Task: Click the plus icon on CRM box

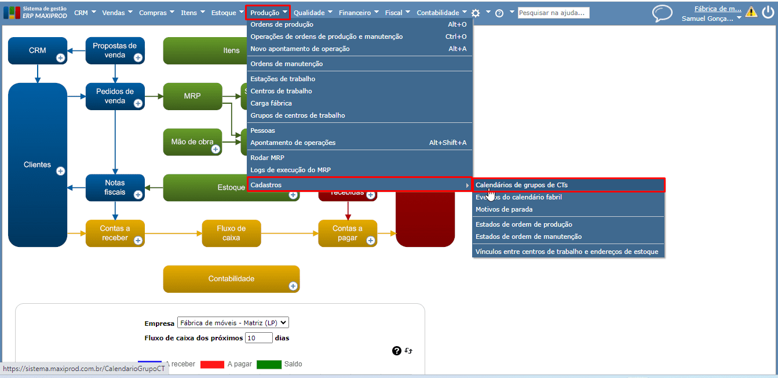Action: [x=60, y=57]
